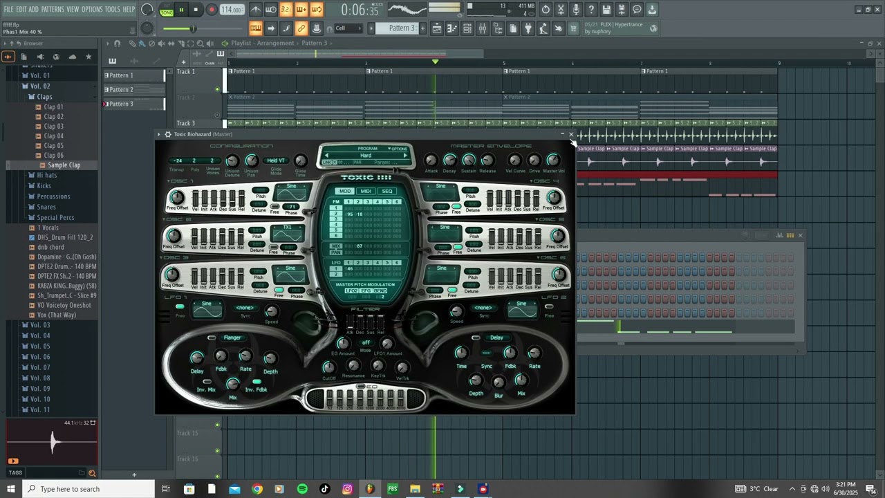Toggle OSC 3 Free switch
885x498 pixels.
pos(279,290)
